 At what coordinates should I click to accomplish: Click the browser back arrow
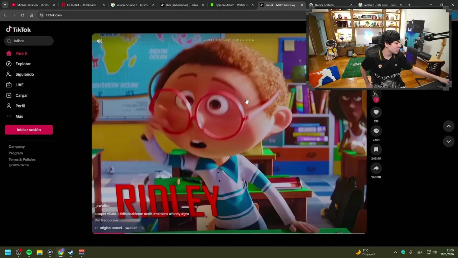pyautogui.click(x=5, y=15)
